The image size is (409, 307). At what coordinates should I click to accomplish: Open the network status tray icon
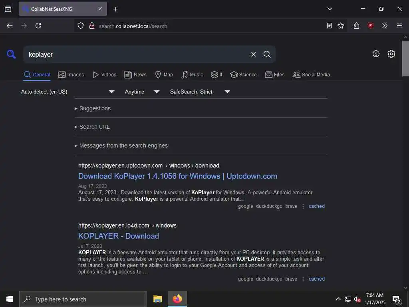coord(348,299)
